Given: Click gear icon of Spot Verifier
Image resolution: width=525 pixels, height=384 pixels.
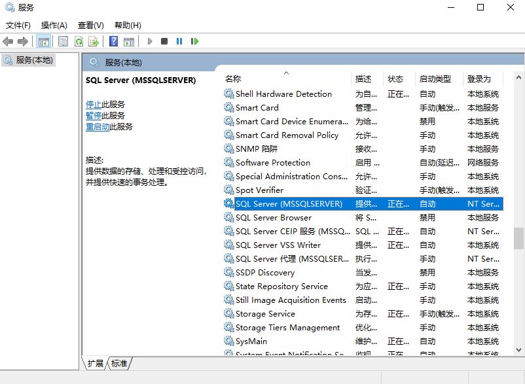Looking at the screenshot, I should [229, 190].
